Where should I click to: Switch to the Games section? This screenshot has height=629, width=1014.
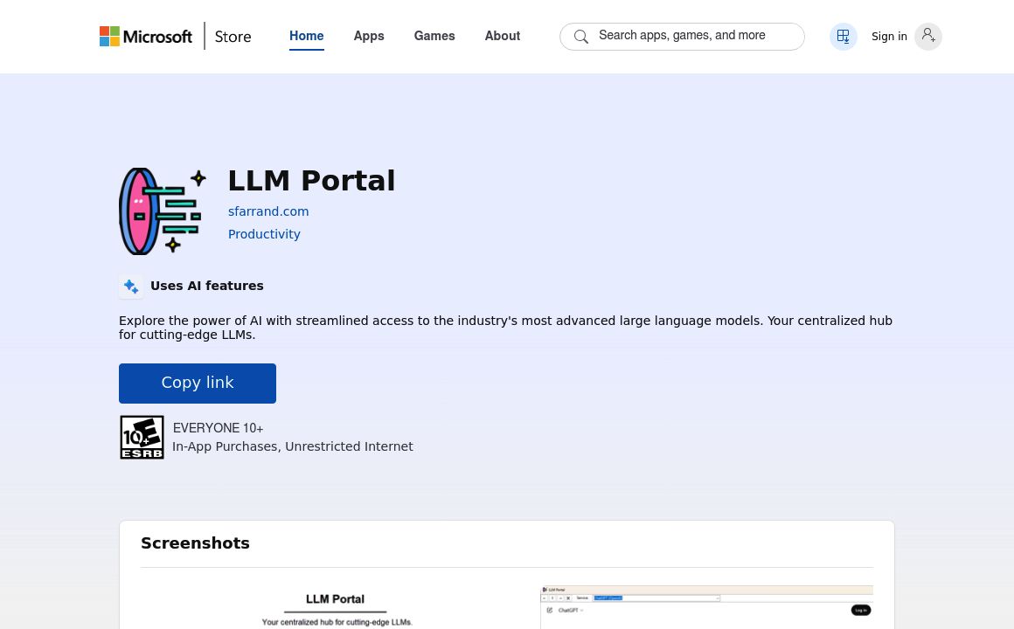pos(434,36)
